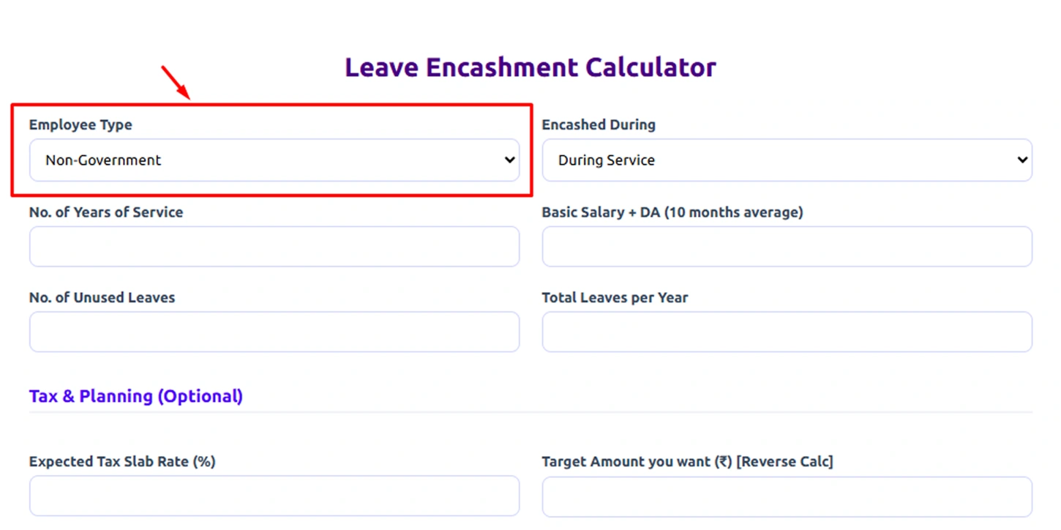Click the Encashed During label text

click(598, 125)
